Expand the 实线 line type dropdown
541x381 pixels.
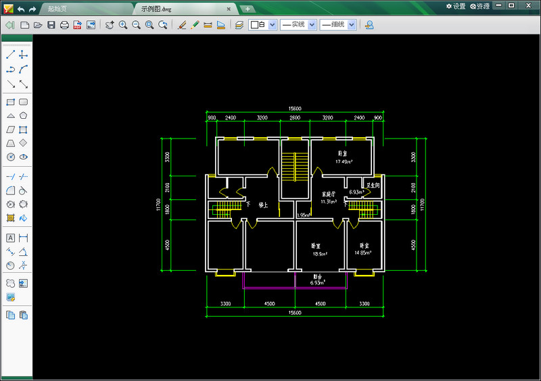[x=312, y=25]
